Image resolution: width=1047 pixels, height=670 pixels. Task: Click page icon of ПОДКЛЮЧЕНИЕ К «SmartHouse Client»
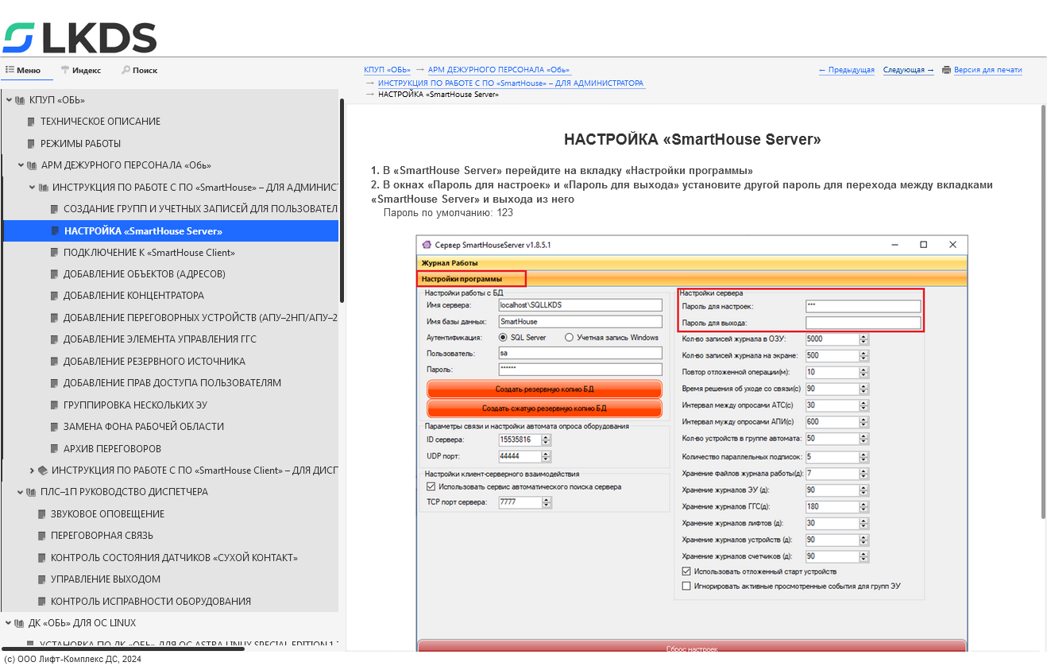coord(55,253)
